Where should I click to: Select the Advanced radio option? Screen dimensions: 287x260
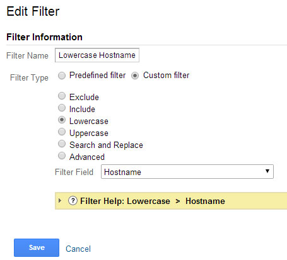coord(62,155)
